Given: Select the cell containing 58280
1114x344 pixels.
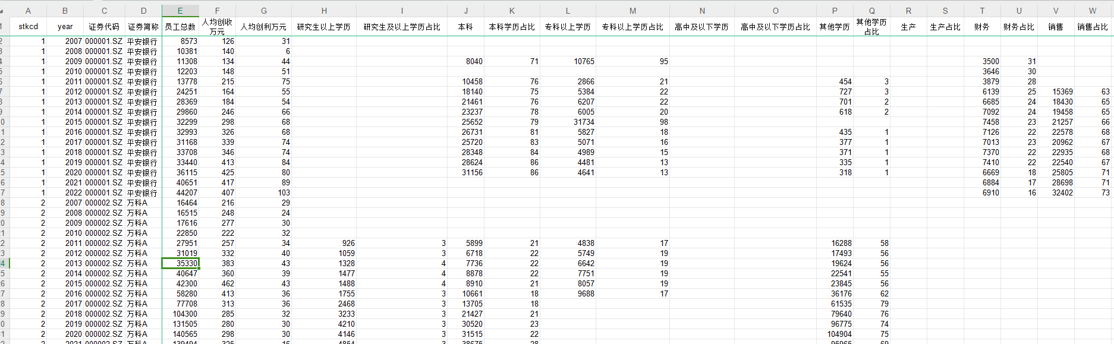Looking at the screenshot, I should tap(180, 293).
